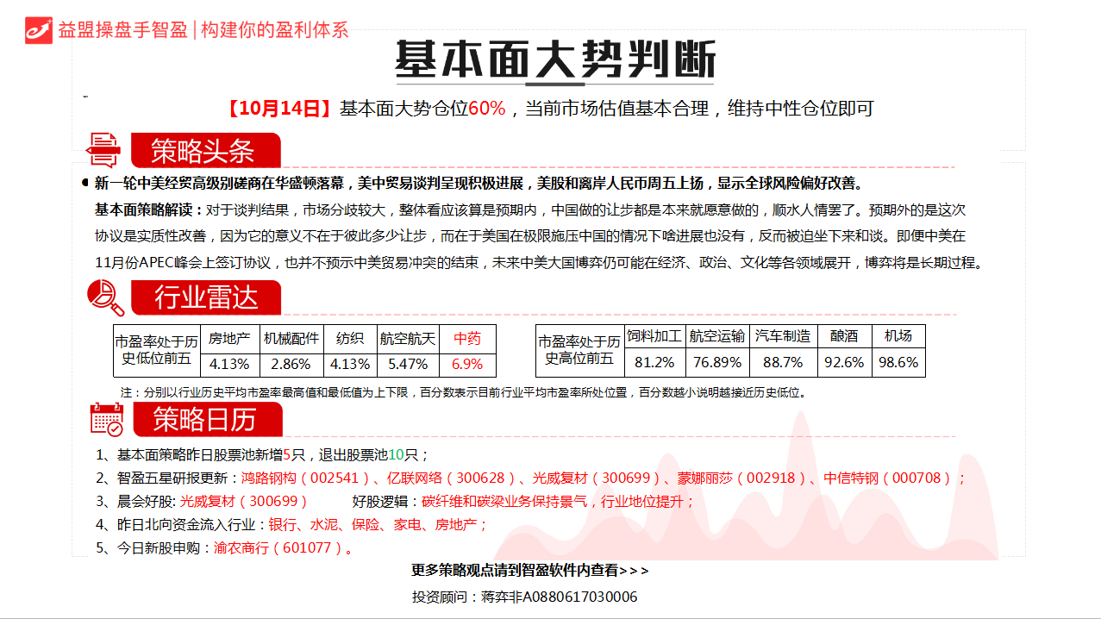
Task: Click the red 益盟操盘手 logo icon
Action: (x=39, y=30)
